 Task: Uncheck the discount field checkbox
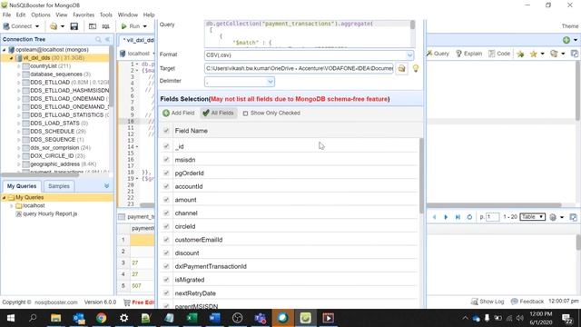166,253
